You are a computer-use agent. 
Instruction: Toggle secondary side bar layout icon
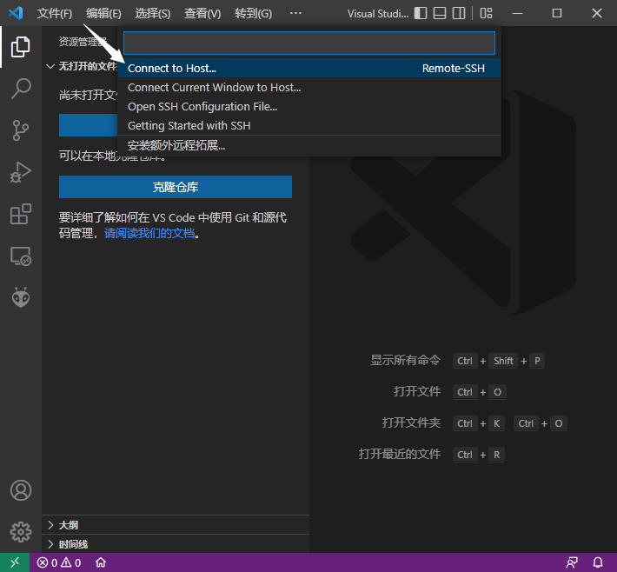click(459, 13)
